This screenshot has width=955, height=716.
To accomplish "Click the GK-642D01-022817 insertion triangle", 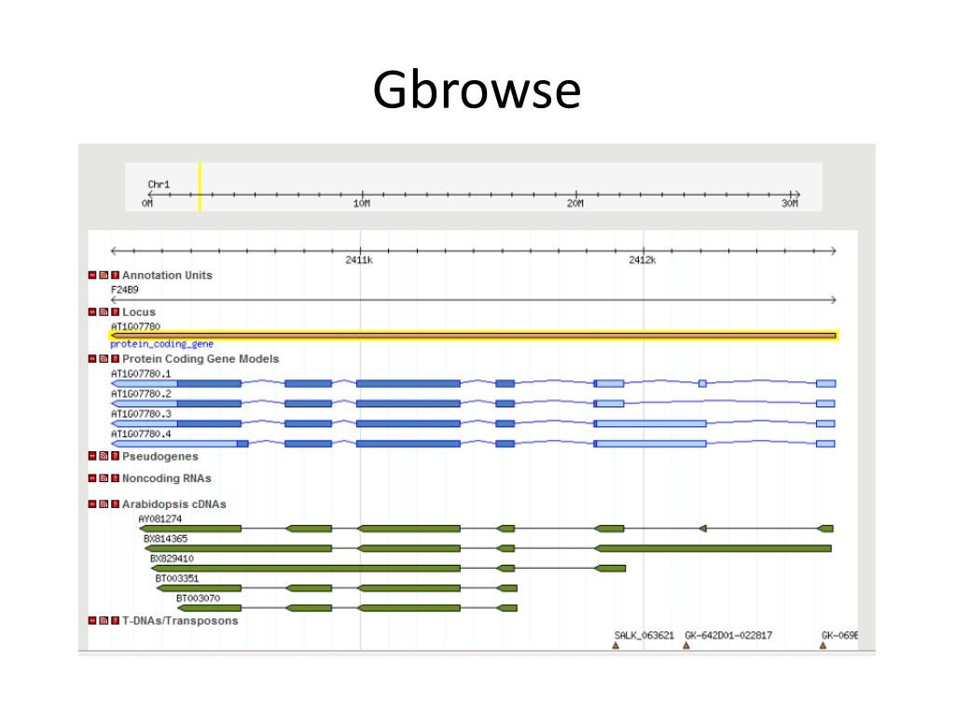I will (x=686, y=645).
